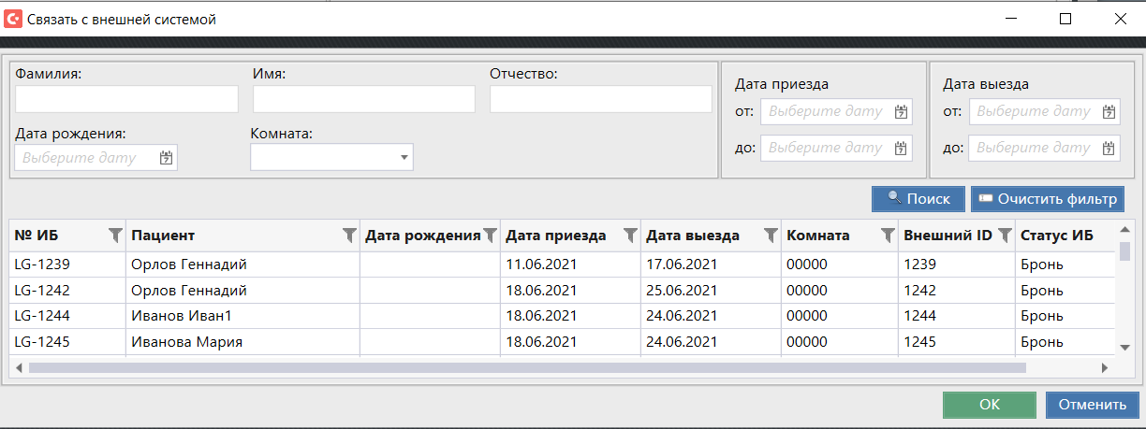
Task: Open Дата рождения column filter
Action: click(x=489, y=235)
